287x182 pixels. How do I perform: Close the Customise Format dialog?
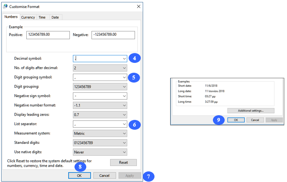(138, 7)
